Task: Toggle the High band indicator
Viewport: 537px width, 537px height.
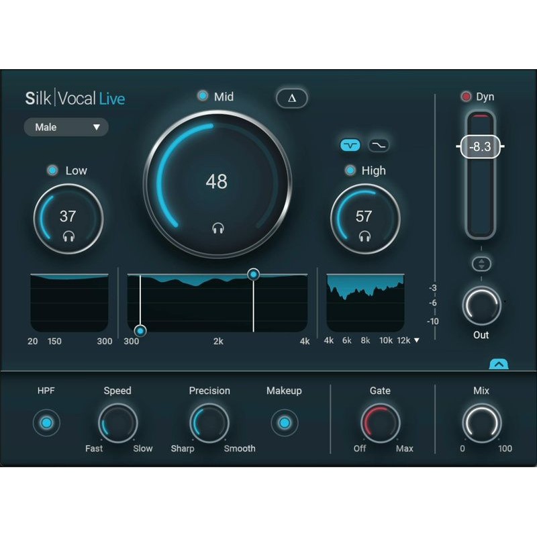Action: [x=349, y=170]
